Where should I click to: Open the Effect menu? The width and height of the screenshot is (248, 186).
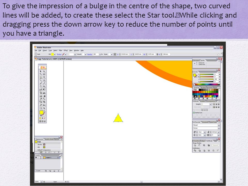(66, 50)
